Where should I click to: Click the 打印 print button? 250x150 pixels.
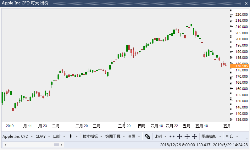pyautogui.click(x=230, y=136)
